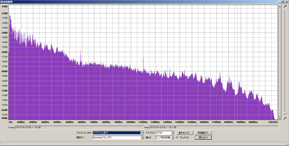Close the window using the title bar X
The width and height of the screenshot is (289, 146).
pos(286,2)
